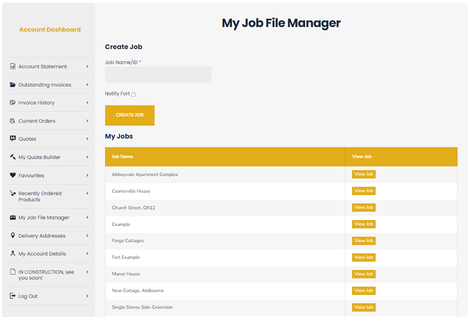Click the Outstanding Invoices folder icon
This screenshot has width=470, height=317.
(12, 85)
